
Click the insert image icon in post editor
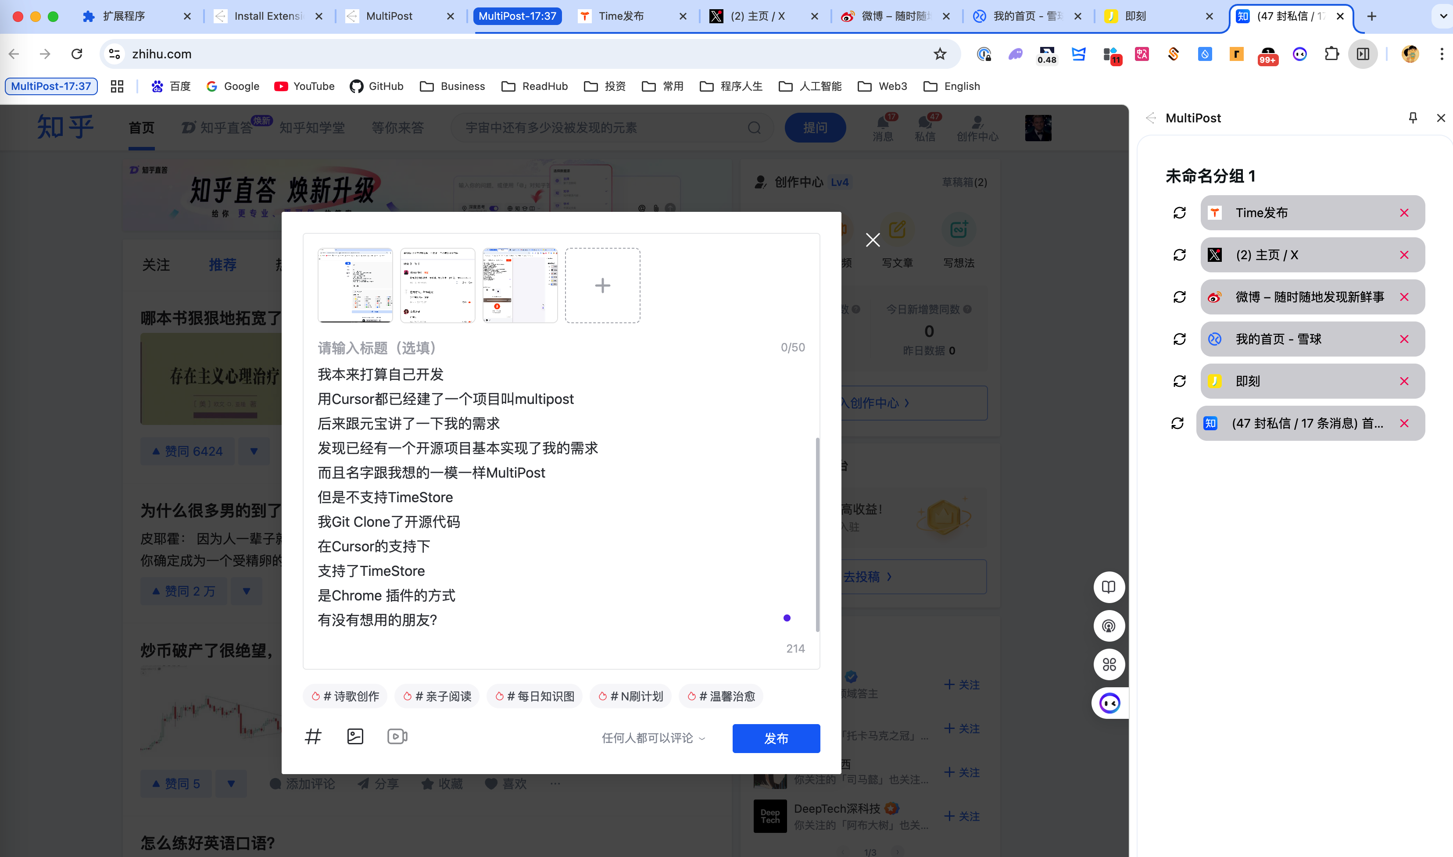tap(355, 736)
